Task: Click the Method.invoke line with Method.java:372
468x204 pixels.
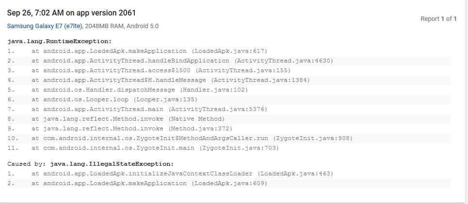Action: [x=132, y=128]
